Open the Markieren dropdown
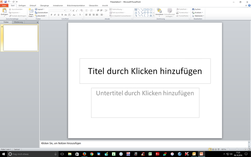This screenshot has height=157, width=251. pyautogui.click(x=198, y=16)
